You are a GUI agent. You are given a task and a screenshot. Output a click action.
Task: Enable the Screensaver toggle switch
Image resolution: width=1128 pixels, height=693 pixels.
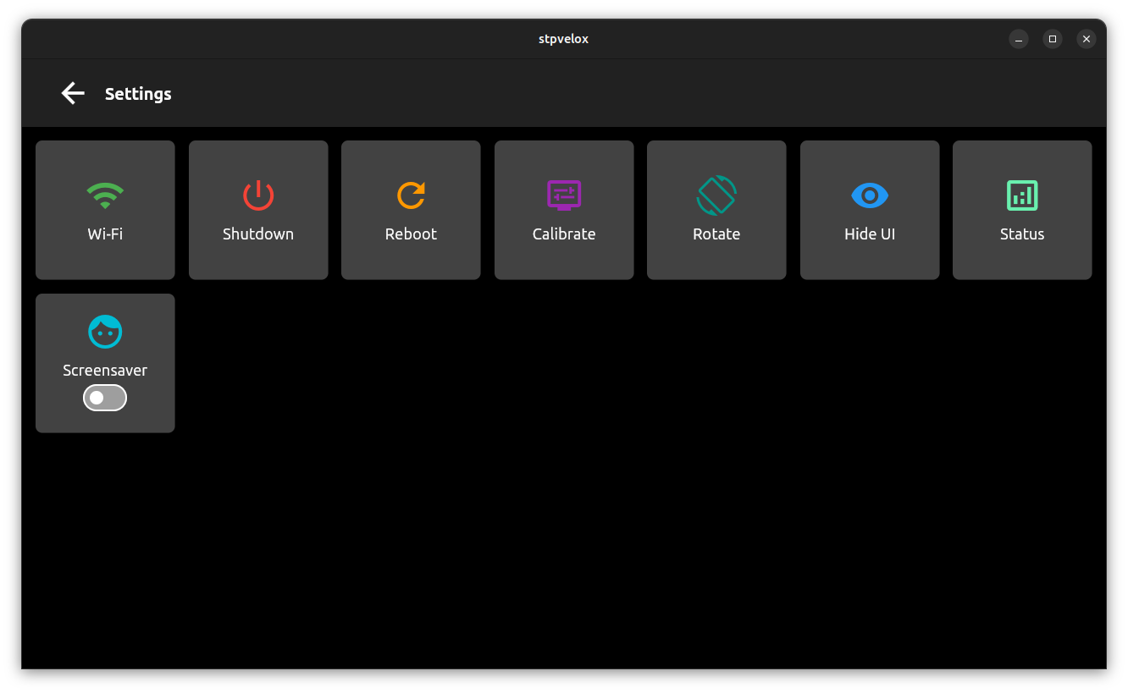[x=105, y=397]
